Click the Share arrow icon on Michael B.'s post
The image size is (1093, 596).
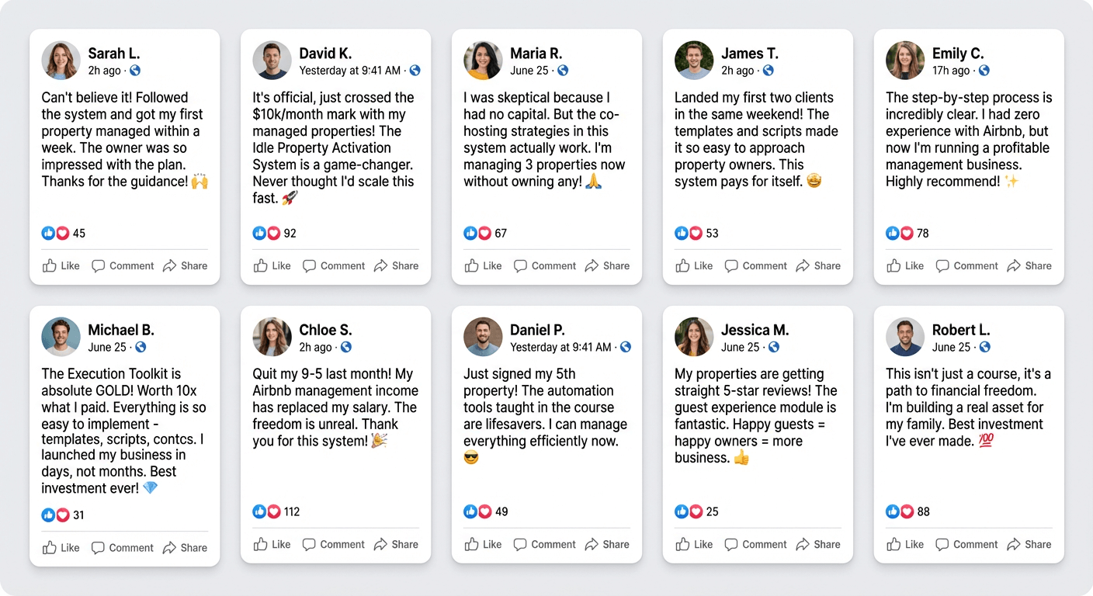[169, 548]
